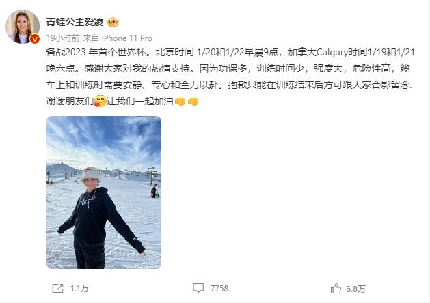Open the 19小时前 timestamp link
Screen dimensions: 430x303
tap(63, 38)
